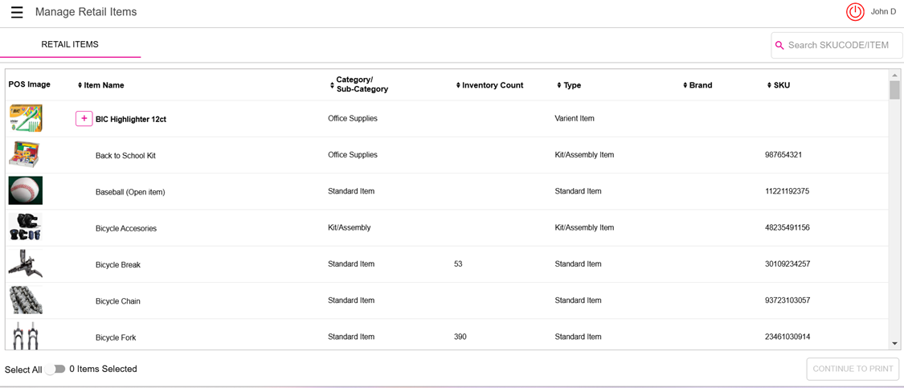Click scrollbar down arrow in table
The image size is (904, 388).
tap(894, 344)
